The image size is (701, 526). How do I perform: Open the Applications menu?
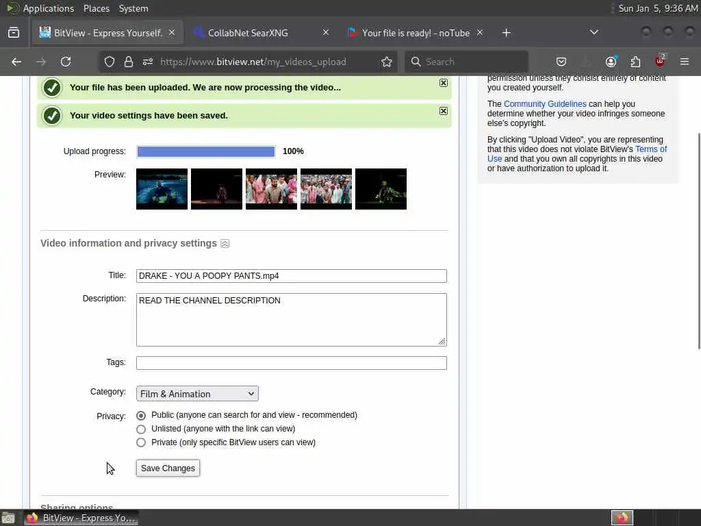coord(49,8)
